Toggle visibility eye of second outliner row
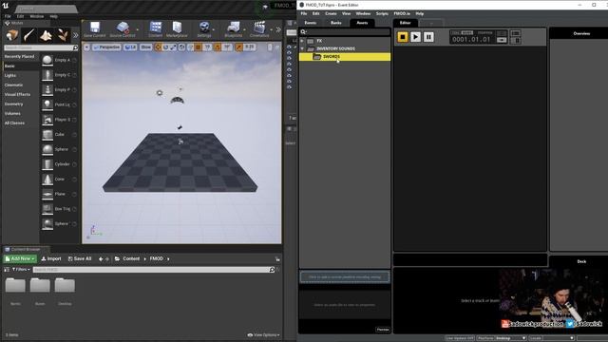This screenshot has width=608, height=342. 289,52
